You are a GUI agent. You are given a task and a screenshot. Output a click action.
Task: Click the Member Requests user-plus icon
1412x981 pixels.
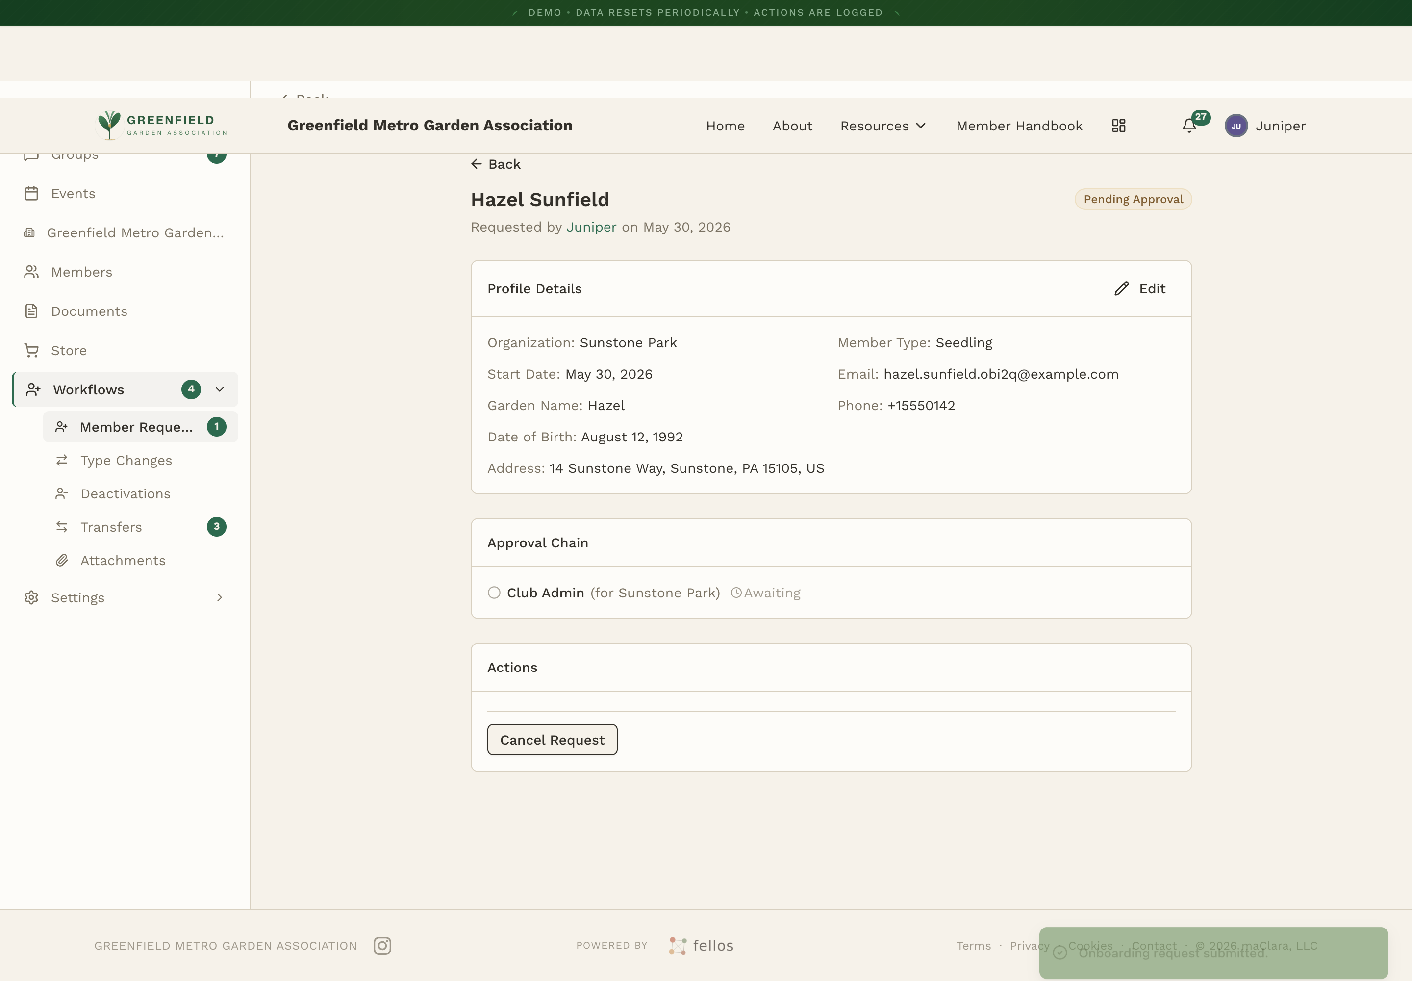[61, 427]
